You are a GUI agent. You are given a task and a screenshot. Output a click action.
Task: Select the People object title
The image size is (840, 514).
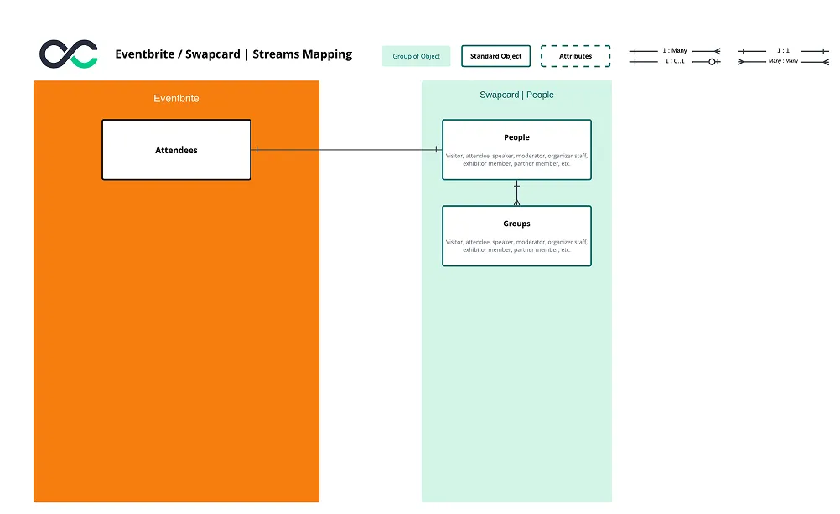(x=516, y=137)
